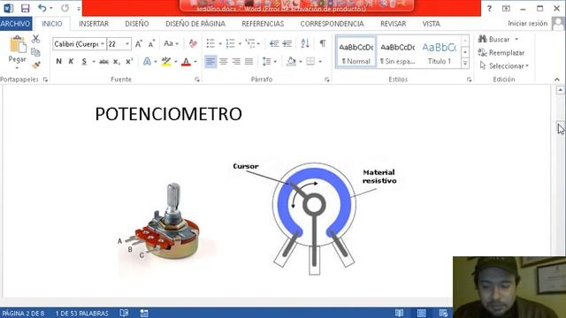The width and height of the screenshot is (566, 318).
Task: Click the Reemplazar button
Action: pos(501,53)
